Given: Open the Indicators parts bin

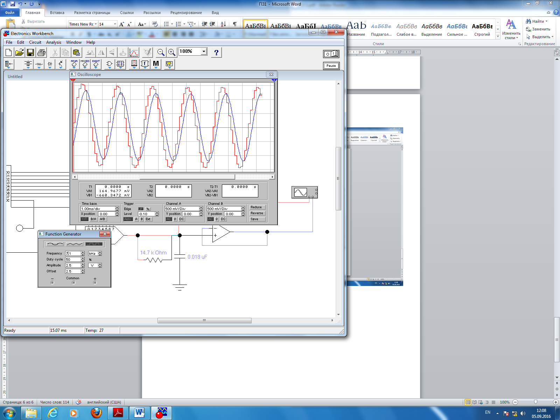Looking at the screenshot, I should pos(134,64).
